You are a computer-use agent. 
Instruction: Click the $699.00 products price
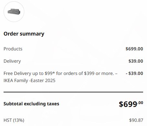pyautogui.click(x=134, y=49)
